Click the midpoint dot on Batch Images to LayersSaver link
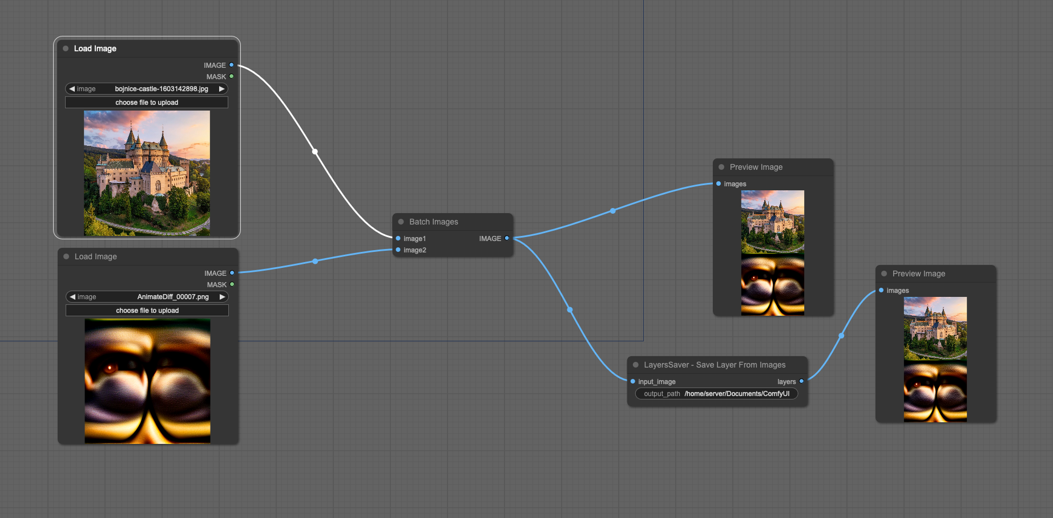 pyautogui.click(x=570, y=310)
